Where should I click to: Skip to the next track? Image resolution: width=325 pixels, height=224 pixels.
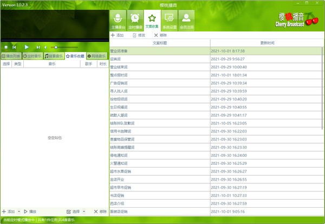[x=38, y=47]
